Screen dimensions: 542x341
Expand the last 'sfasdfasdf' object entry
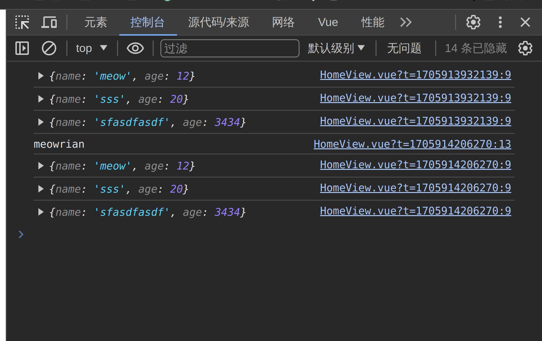point(41,212)
